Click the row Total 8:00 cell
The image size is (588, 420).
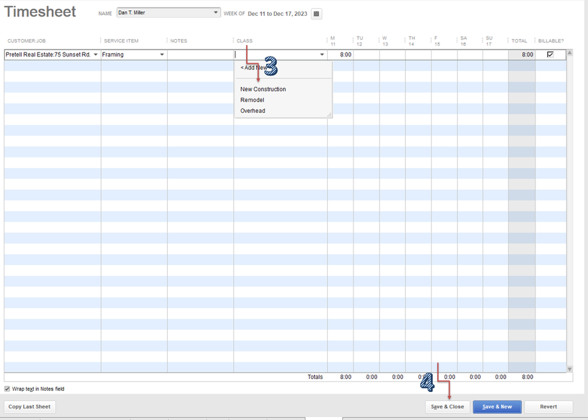click(521, 55)
